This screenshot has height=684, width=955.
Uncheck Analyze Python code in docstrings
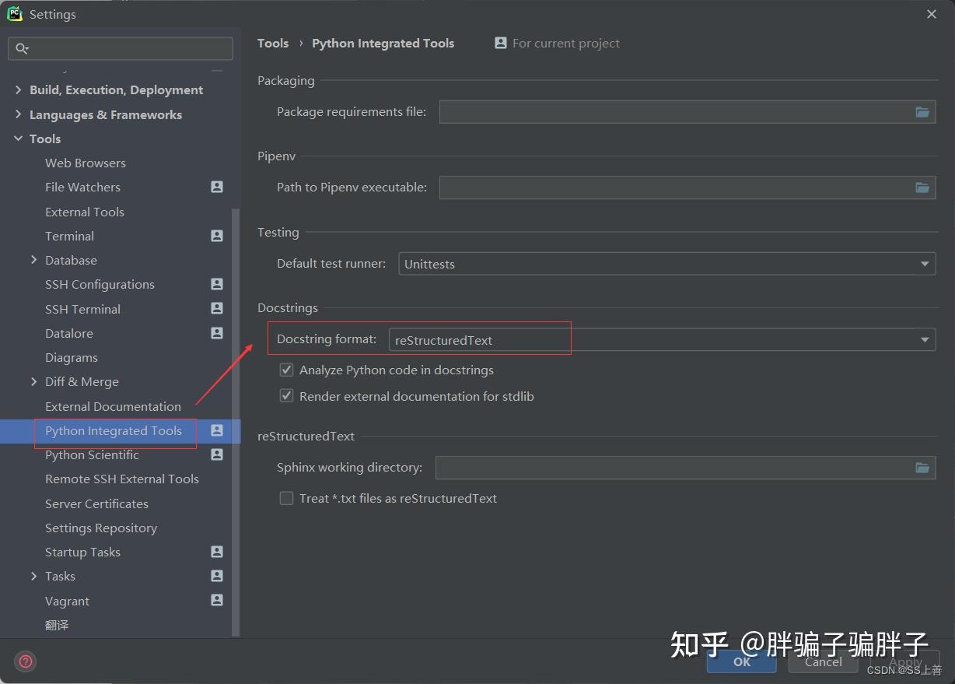tap(286, 369)
